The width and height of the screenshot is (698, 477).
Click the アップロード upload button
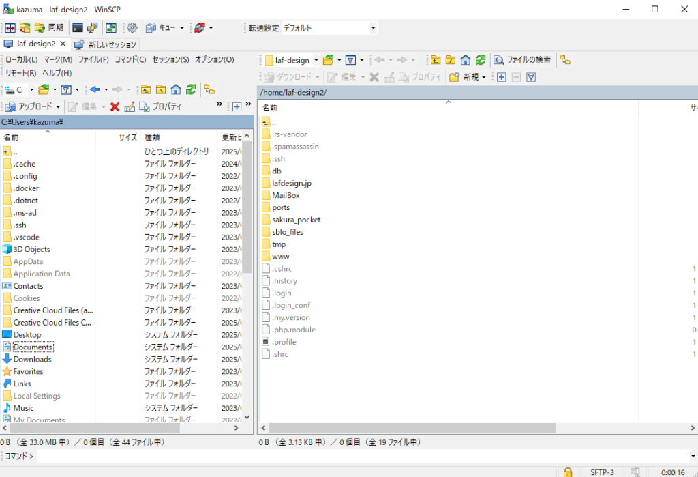[29, 106]
